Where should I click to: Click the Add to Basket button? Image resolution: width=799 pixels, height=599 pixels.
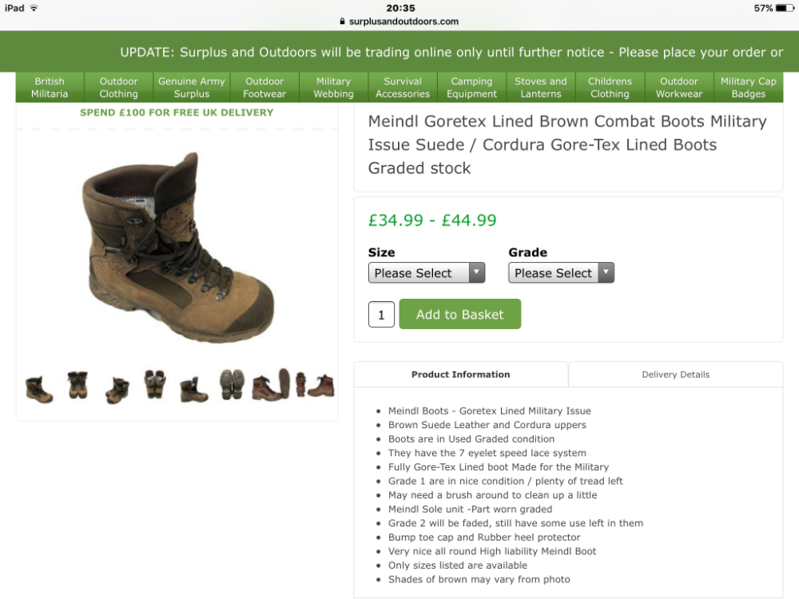click(459, 314)
